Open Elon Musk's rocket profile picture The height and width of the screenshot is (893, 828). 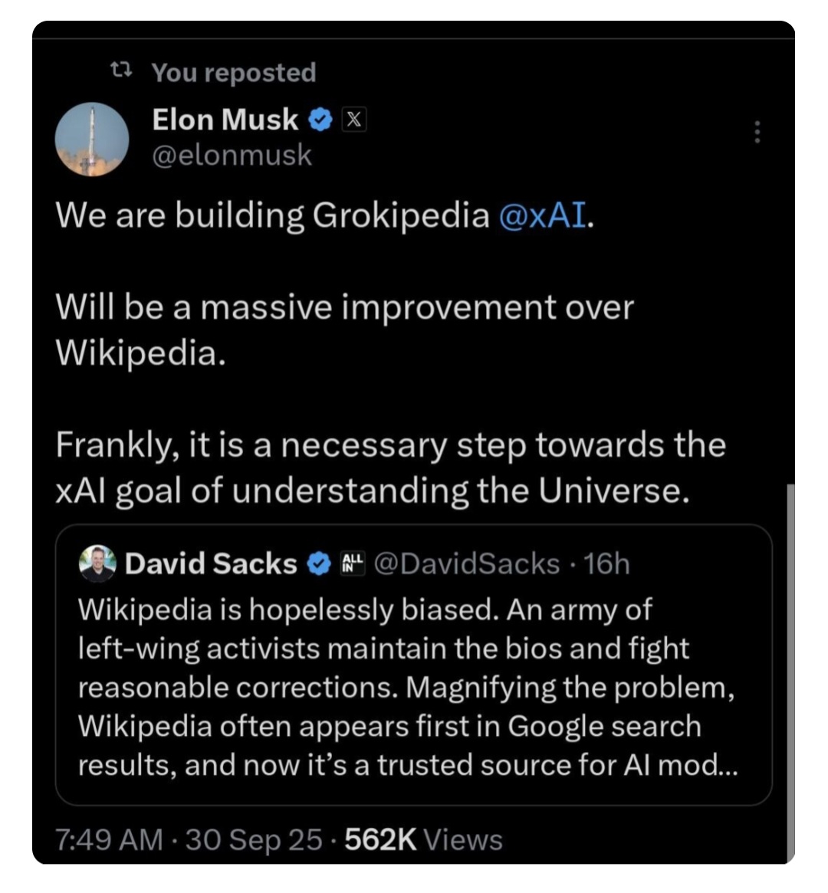coord(92,140)
